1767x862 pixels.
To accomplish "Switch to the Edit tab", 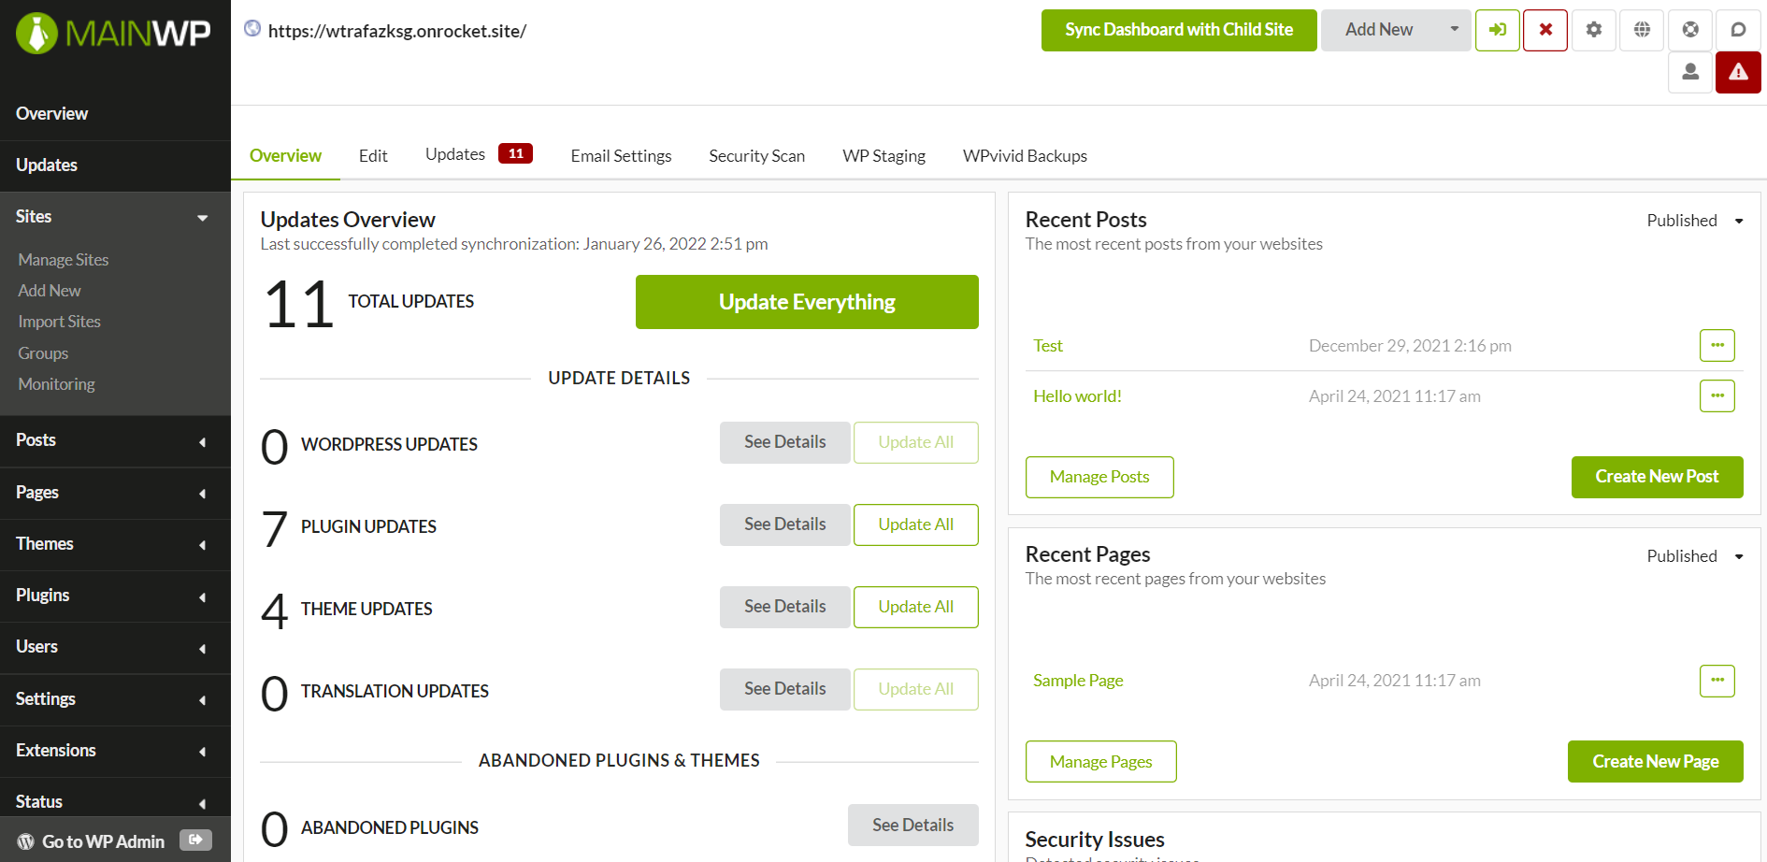I will pyautogui.click(x=373, y=155).
